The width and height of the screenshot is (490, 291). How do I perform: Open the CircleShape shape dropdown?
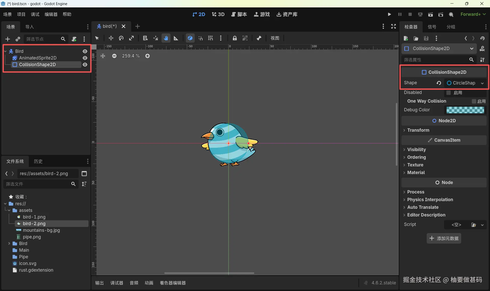click(x=483, y=83)
